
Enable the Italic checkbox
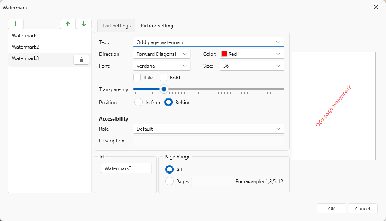coord(137,77)
